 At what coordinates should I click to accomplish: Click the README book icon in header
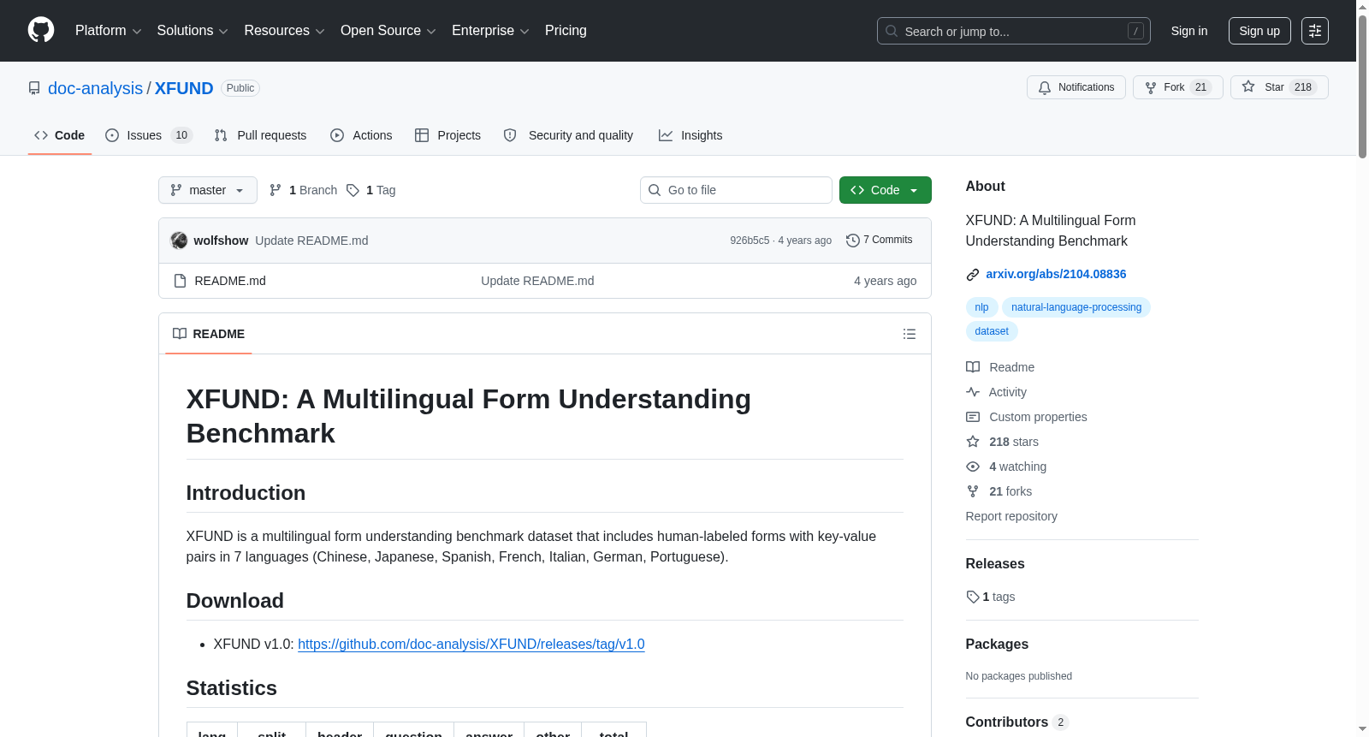coord(180,334)
